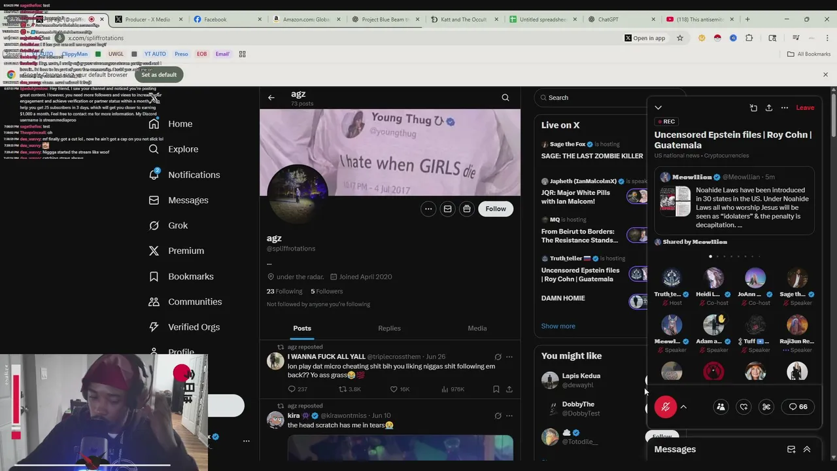Open Verified Orgs in the sidebar
837x471 pixels.
[184, 327]
